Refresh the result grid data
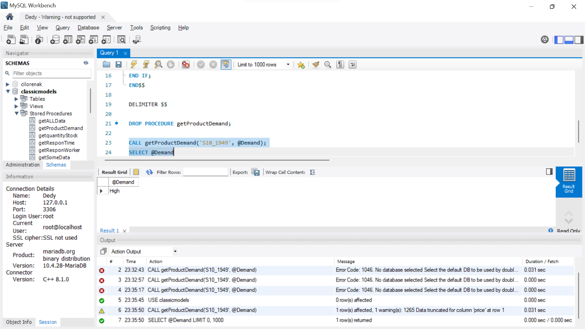The height and width of the screenshot is (329, 585). (x=149, y=172)
